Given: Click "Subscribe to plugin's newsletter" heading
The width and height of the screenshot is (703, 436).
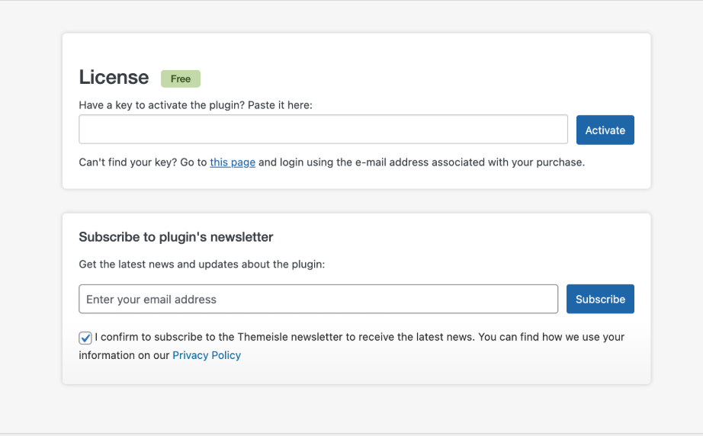Looking at the screenshot, I should point(175,236).
